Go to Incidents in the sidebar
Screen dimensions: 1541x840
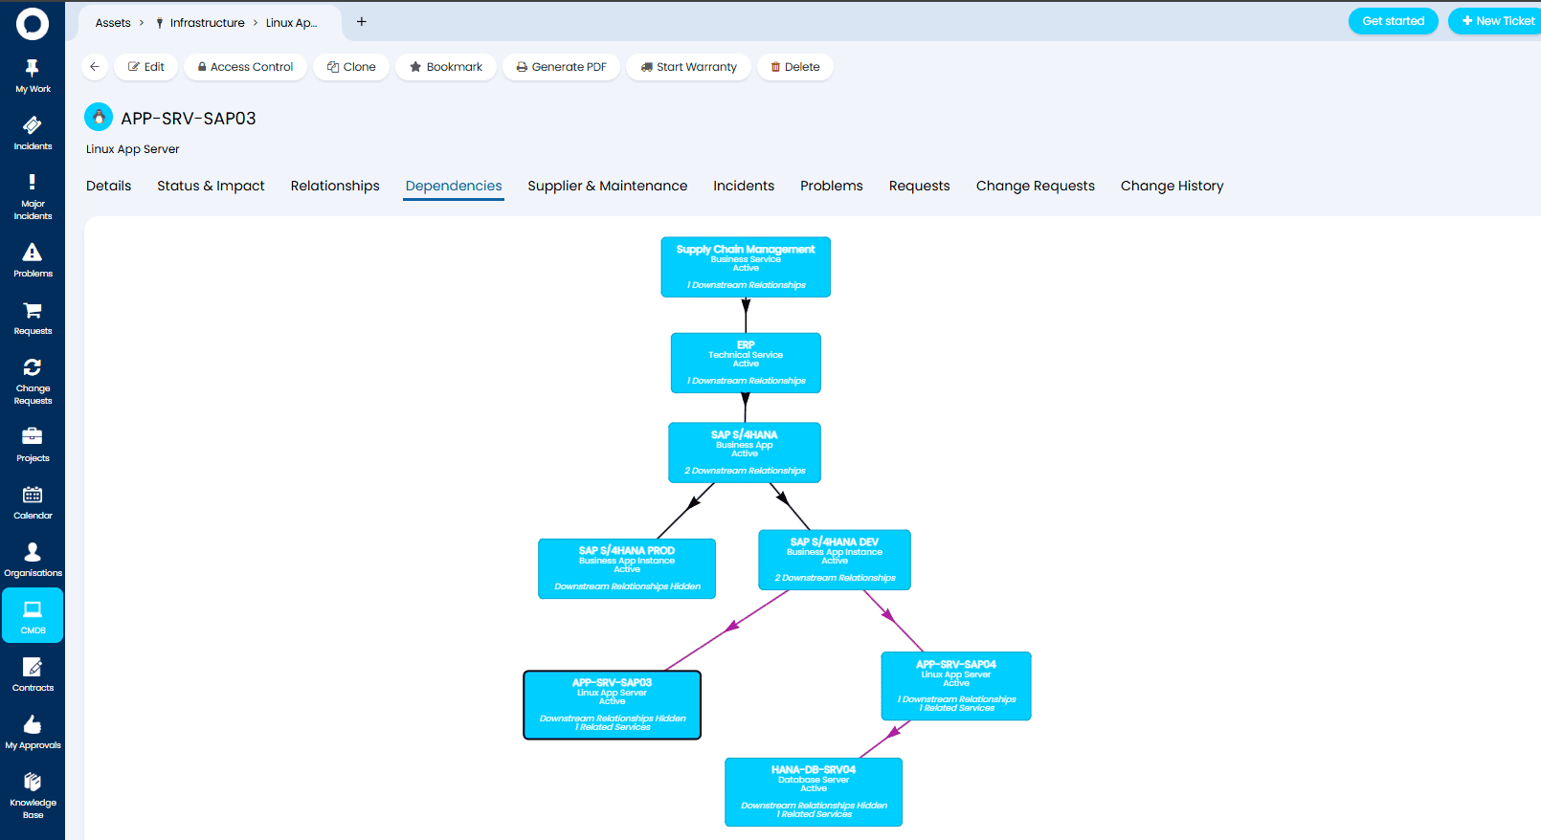tap(33, 133)
